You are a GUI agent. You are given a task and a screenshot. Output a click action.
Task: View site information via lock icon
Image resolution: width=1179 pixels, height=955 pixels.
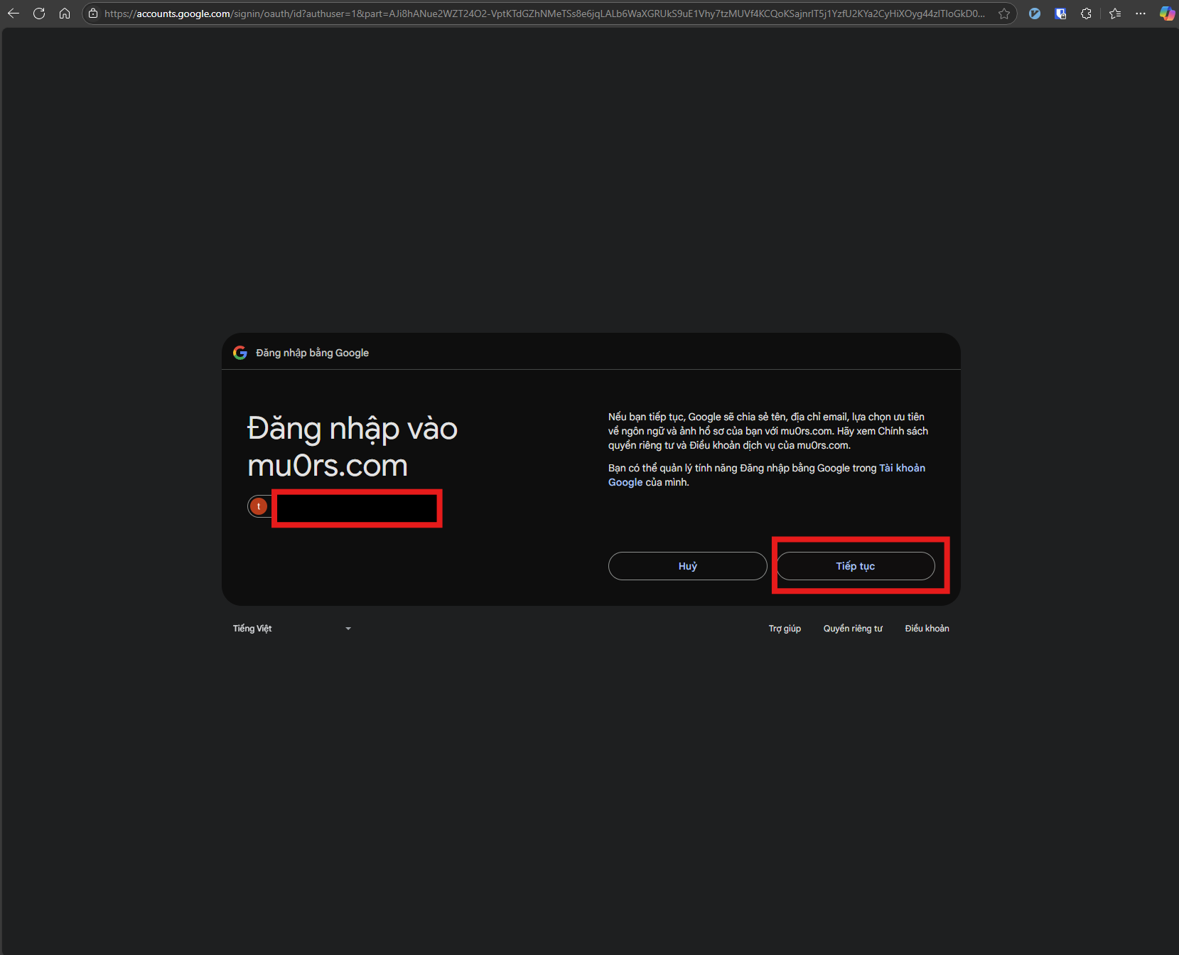pyautogui.click(x=93, y=14)
